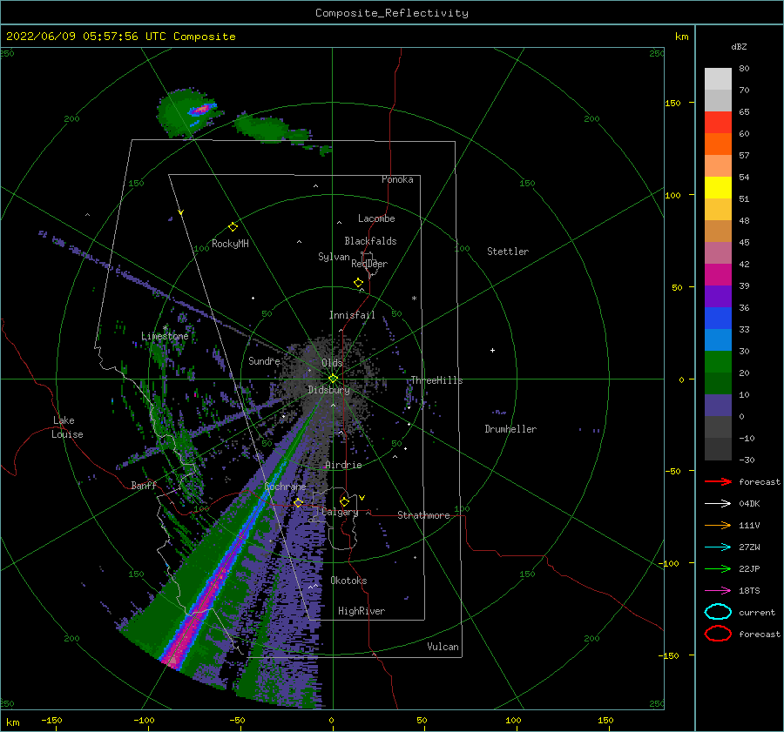Click the red forecast arrow in legend

[x=718, y=481]
